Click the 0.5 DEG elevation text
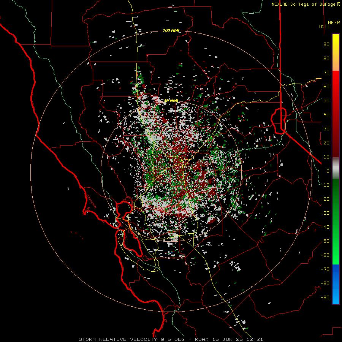This screenshot has height=342, width=342. pyautogui.click(x=173, y=339)
